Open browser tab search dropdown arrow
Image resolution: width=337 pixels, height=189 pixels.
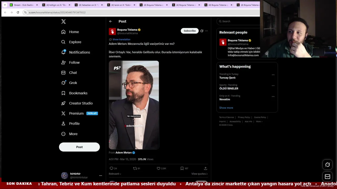5,5
